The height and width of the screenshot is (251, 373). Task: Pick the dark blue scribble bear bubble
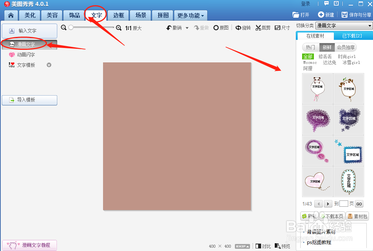click(349, 120)
